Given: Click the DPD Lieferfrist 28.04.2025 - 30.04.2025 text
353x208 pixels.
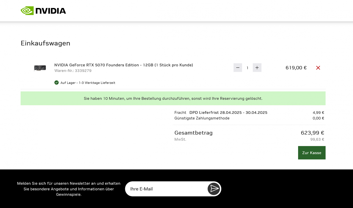Looking at the screenshot, I should coord(228,113).
